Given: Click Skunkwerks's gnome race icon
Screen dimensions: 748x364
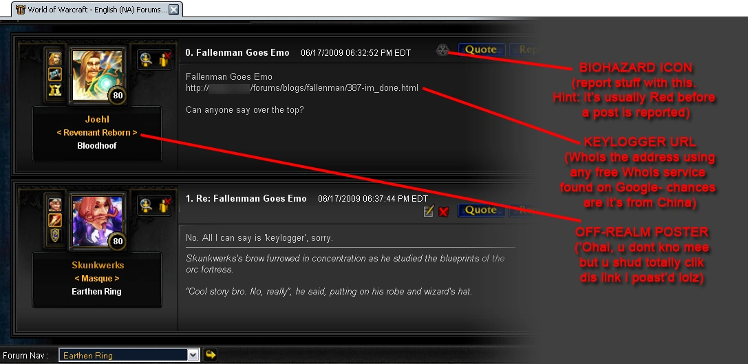Looking at the screenshot, I should pyautogui.click(x=55, y=205).
